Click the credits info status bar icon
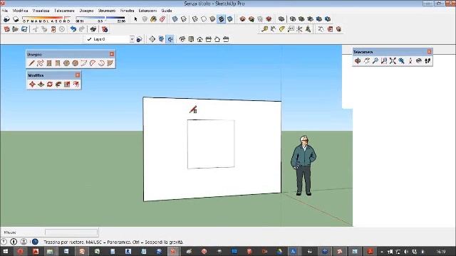The width and height of the screenshot is (456, 256). click(14, 242)
